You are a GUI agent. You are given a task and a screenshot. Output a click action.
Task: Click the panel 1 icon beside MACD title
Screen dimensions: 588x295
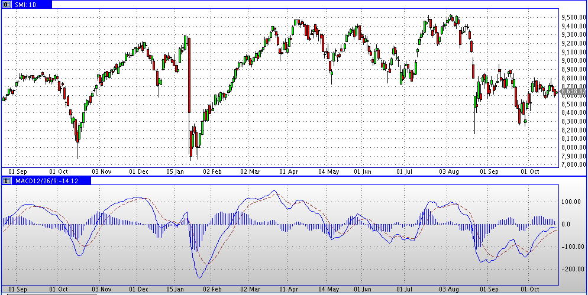(6, 180)
